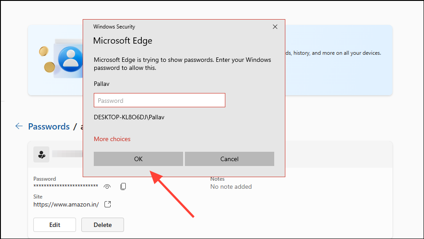Click the Delete button
Screen dimensions: 424x239
pos(103,225)
